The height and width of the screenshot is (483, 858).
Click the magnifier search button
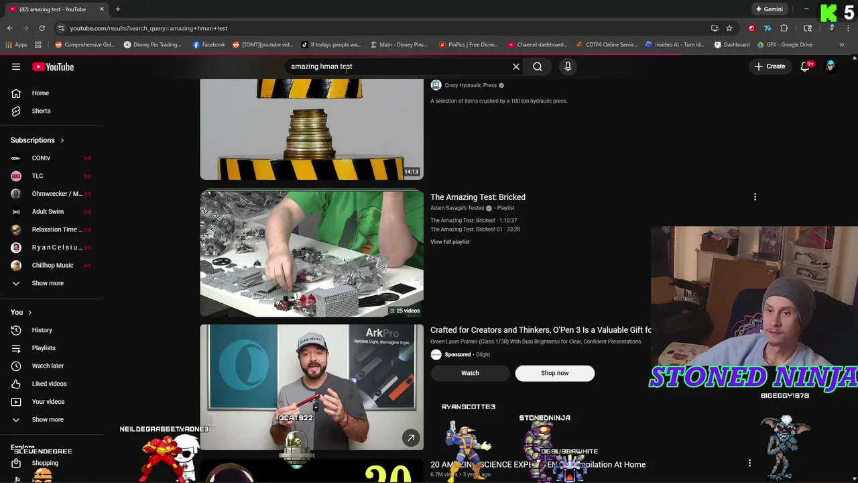click(538, 66)
